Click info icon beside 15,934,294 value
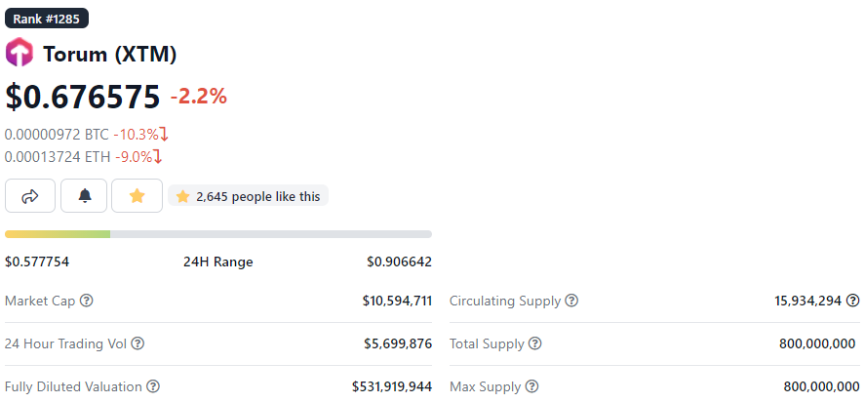 (x=853, y=301)
